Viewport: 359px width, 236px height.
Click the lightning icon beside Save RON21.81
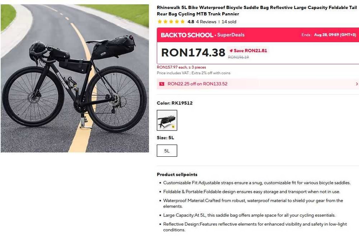231,51
